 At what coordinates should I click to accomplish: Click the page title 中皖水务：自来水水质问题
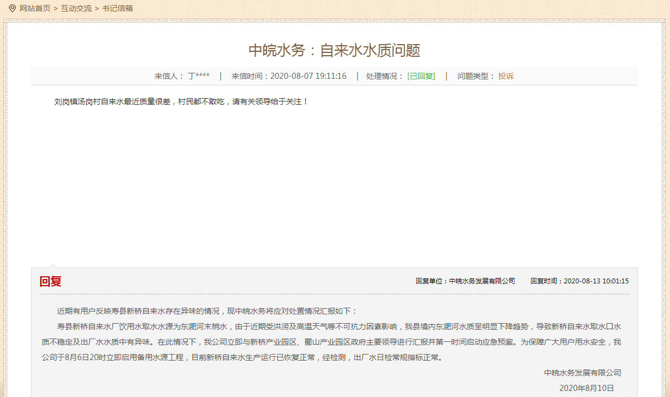tap(334, 51)
